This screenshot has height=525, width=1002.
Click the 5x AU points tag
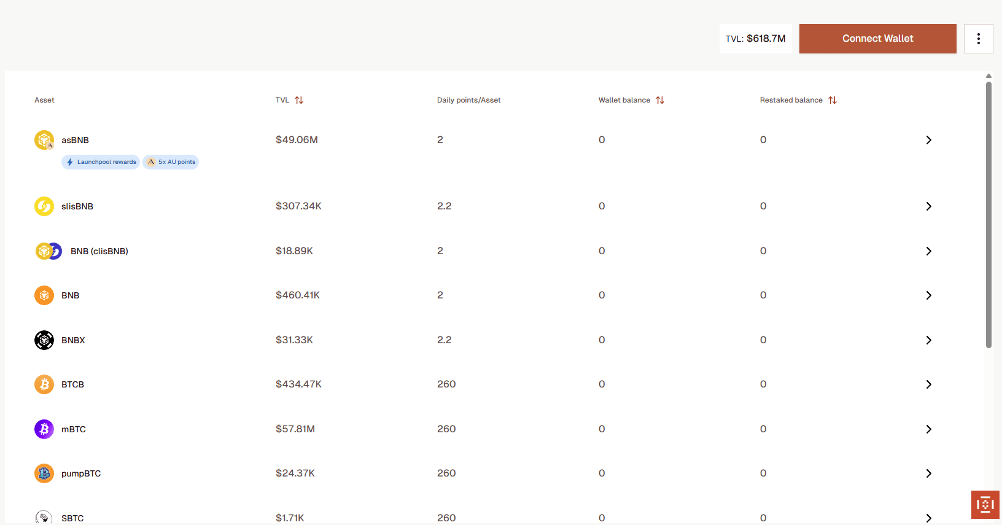(x=171, y=162)
